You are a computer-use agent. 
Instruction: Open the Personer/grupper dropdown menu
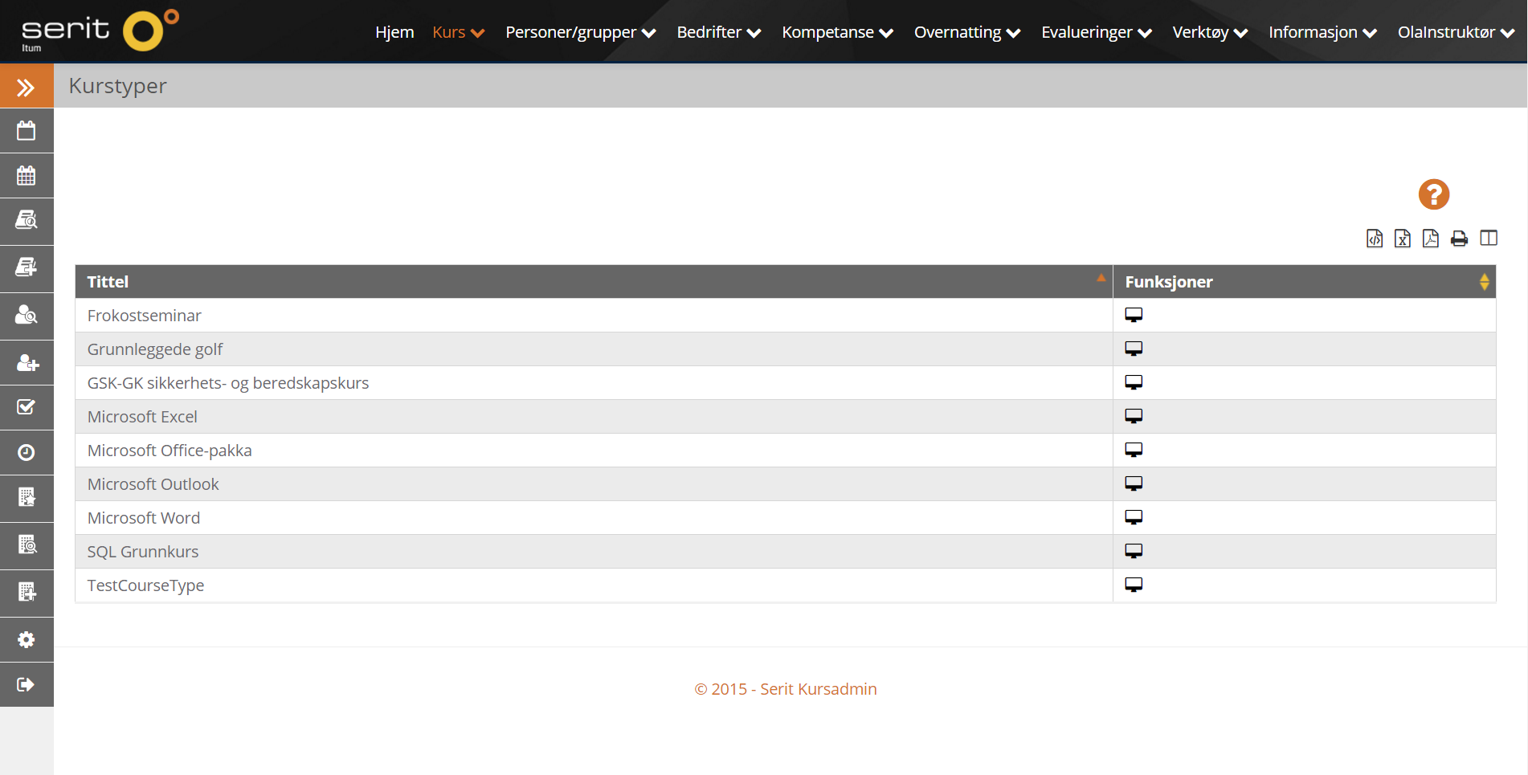pos(581,32)
